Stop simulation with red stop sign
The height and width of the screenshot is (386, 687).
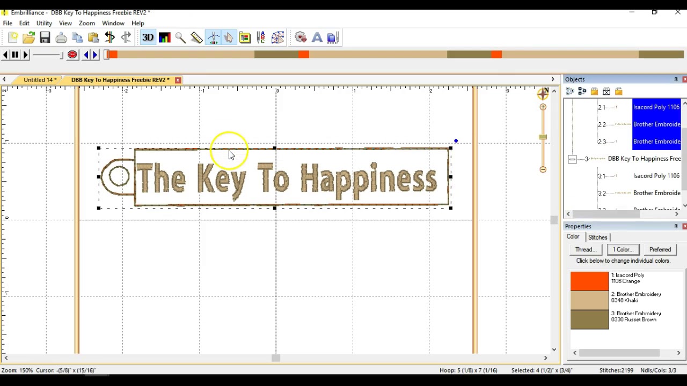72,55
